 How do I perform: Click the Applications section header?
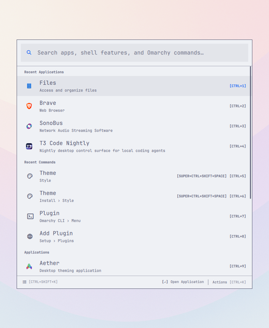coord(37,252)
